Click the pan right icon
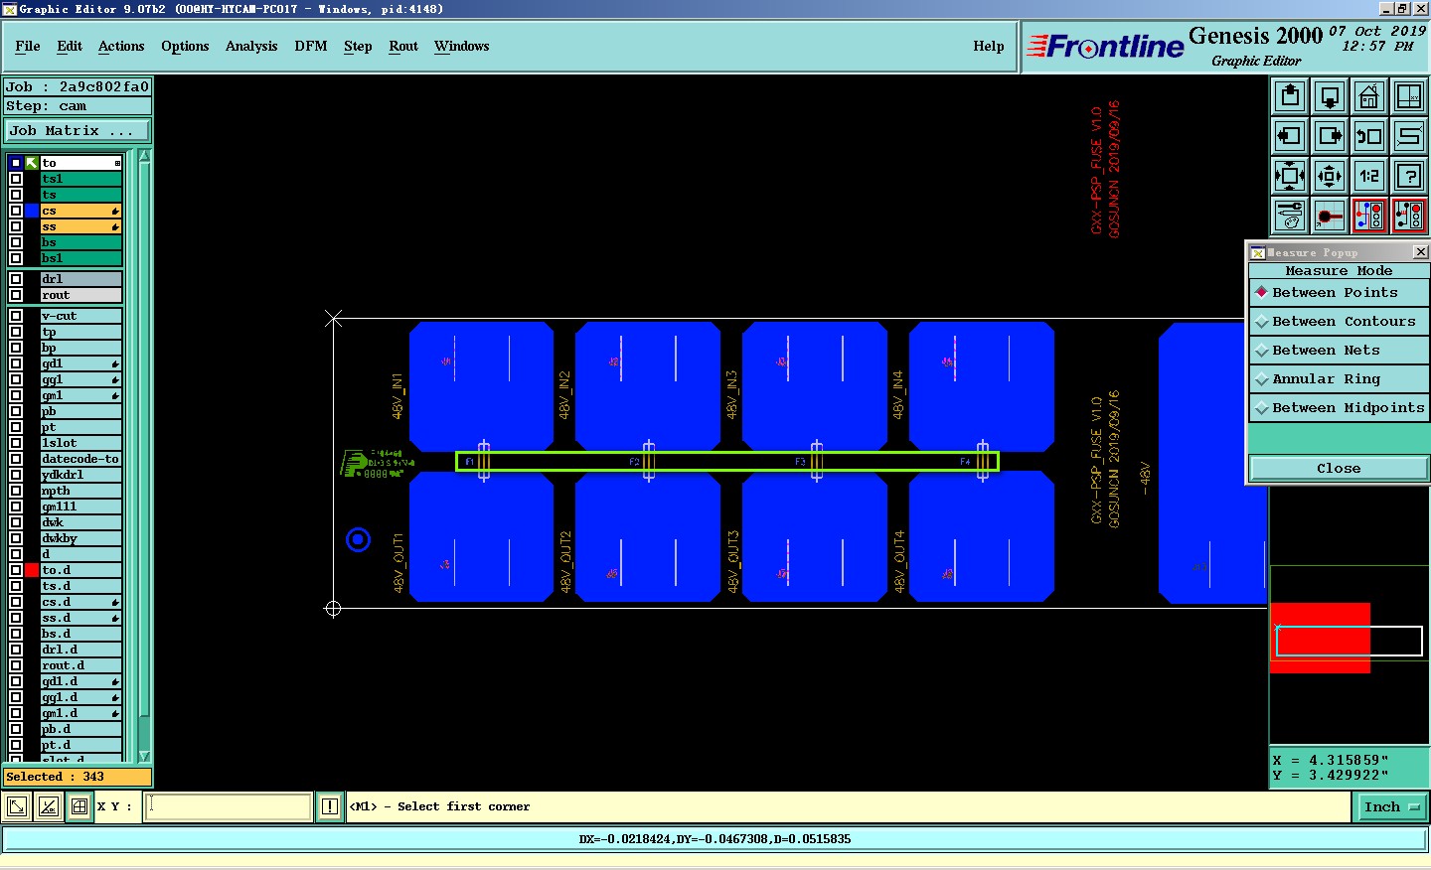1431x870 pixels. [1330, 136]
